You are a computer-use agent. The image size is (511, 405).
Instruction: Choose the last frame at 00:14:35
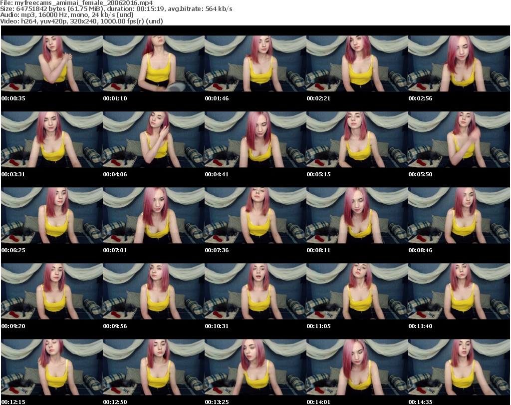[x=459, y=368]
